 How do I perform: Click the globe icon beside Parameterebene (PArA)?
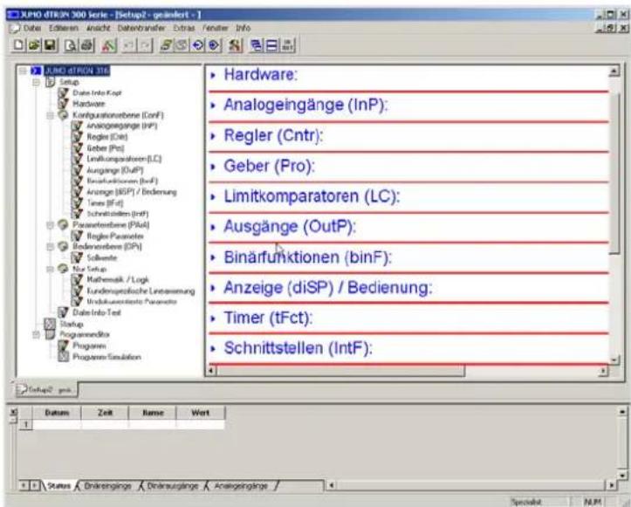click(x=63, y=224)
